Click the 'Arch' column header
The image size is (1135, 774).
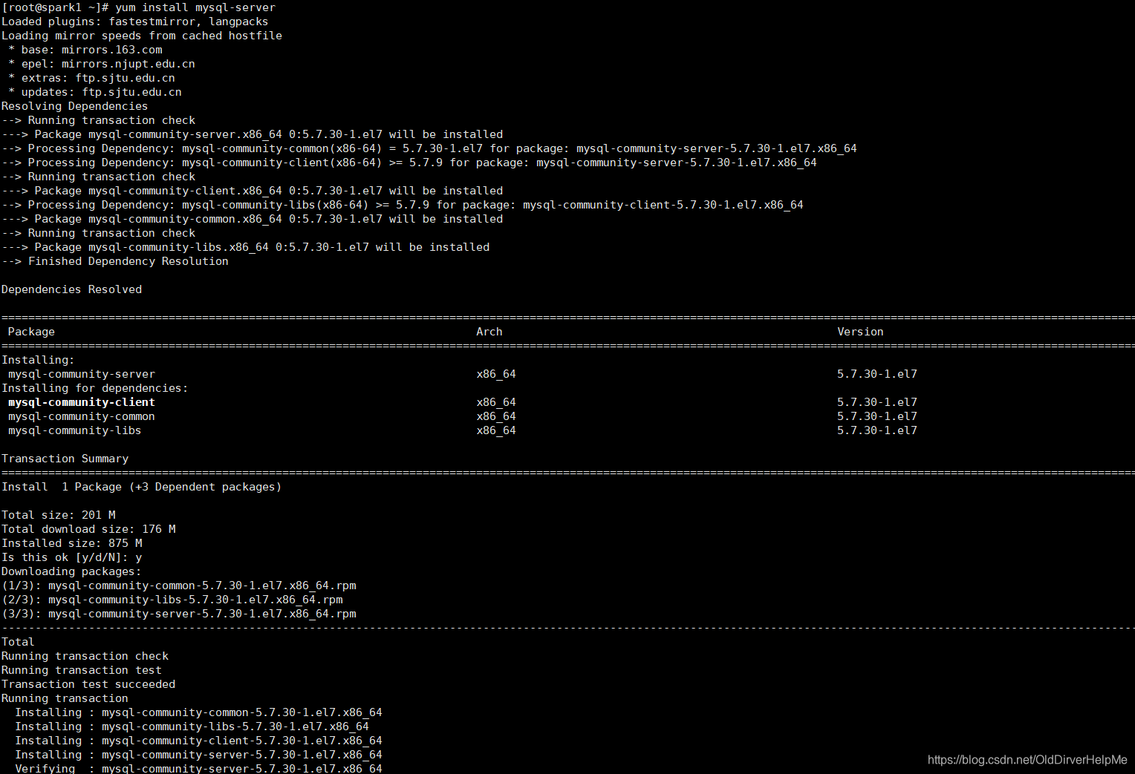(x=490, y=332)
